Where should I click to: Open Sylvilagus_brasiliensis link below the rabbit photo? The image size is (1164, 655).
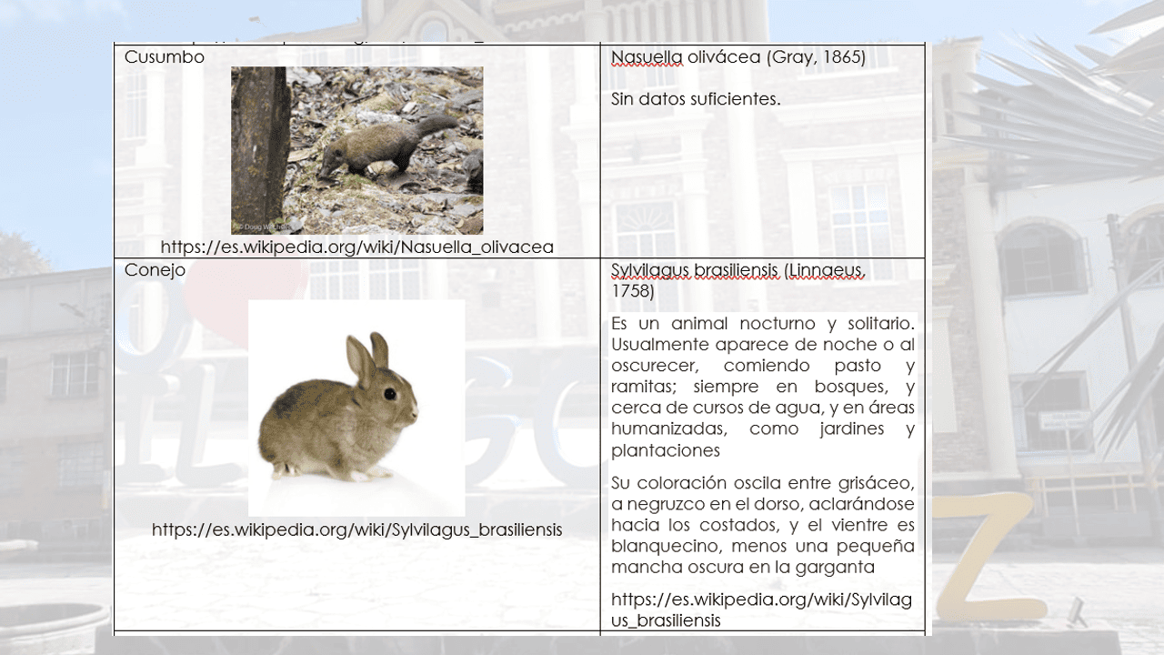click(356, 529)
